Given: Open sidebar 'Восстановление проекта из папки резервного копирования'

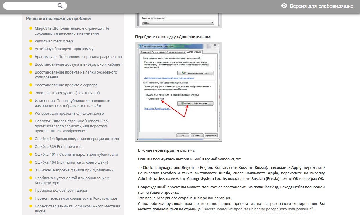Looking at the screenshot, I should [x=76, y=75].
